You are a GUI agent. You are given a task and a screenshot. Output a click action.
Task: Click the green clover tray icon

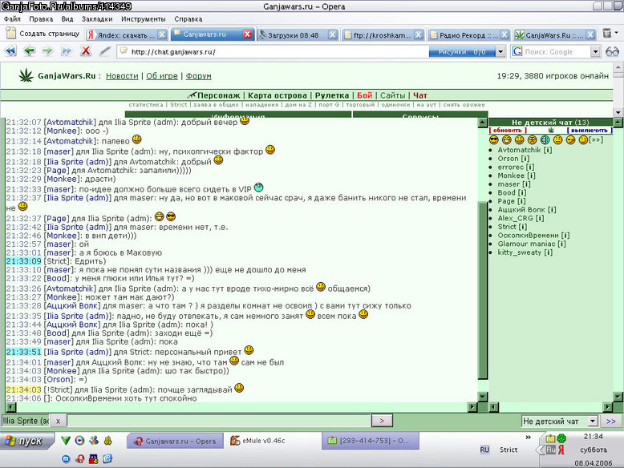pos(561,438)
